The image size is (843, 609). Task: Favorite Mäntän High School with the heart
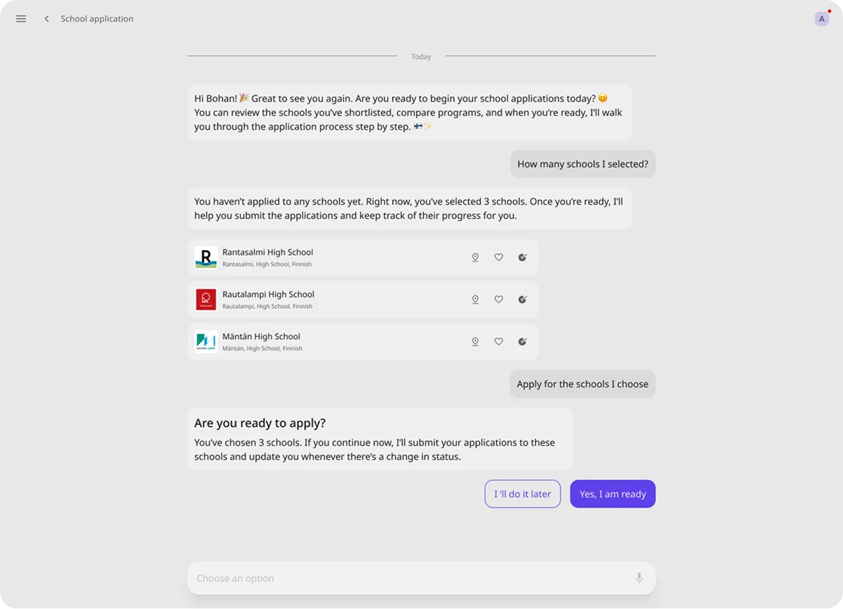499,342
